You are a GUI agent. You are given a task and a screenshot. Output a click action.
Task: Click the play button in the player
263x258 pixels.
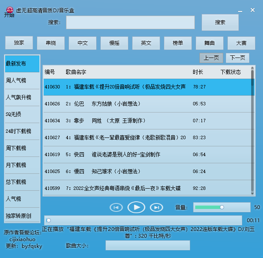pos(136,207)
